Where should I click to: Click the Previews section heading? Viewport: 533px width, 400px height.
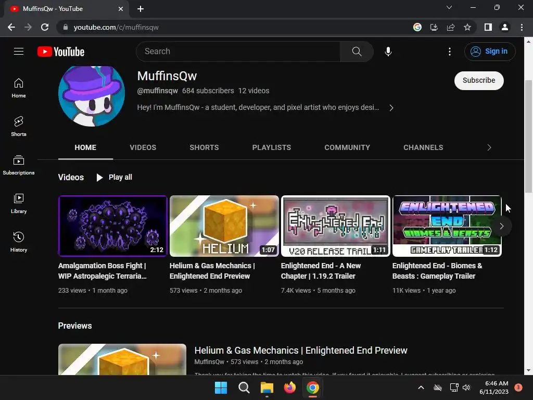click(75, 326)
